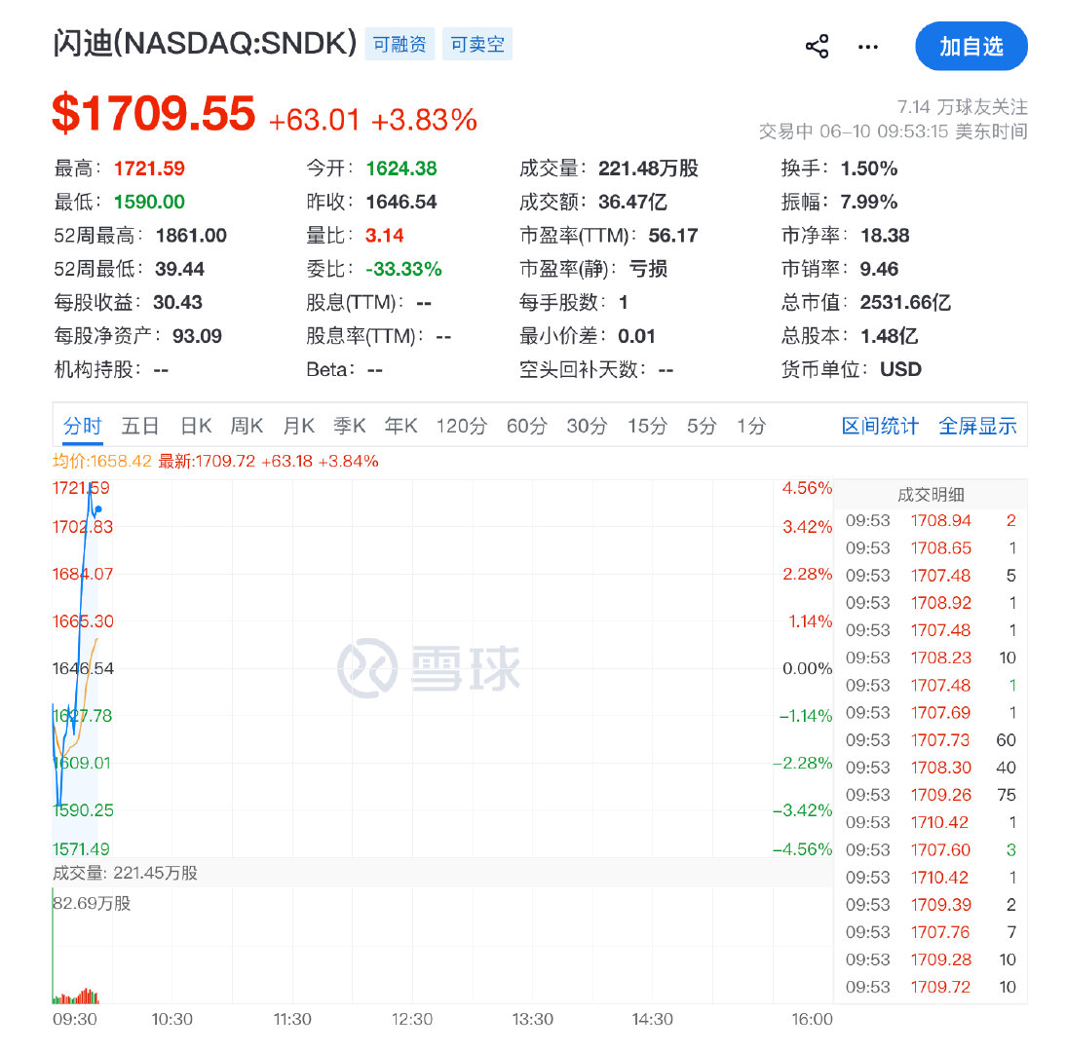1066x1052 pixels.
Task: Click the 今开 value 1624.38
Action: point(401,169)
